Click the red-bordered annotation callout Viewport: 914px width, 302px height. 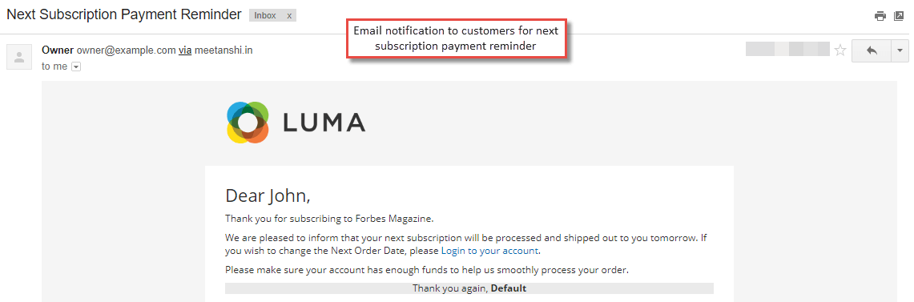tap(456, 38)
